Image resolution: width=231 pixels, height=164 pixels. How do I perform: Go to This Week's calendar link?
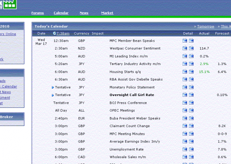click(x=226, y=26)
